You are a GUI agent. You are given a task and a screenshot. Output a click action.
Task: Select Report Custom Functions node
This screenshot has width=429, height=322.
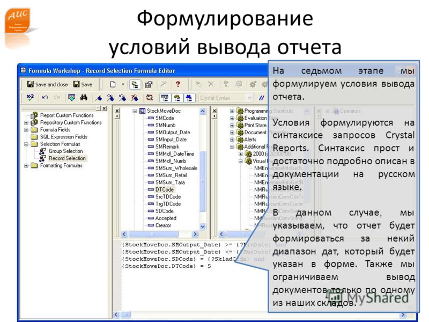[66, 115]
